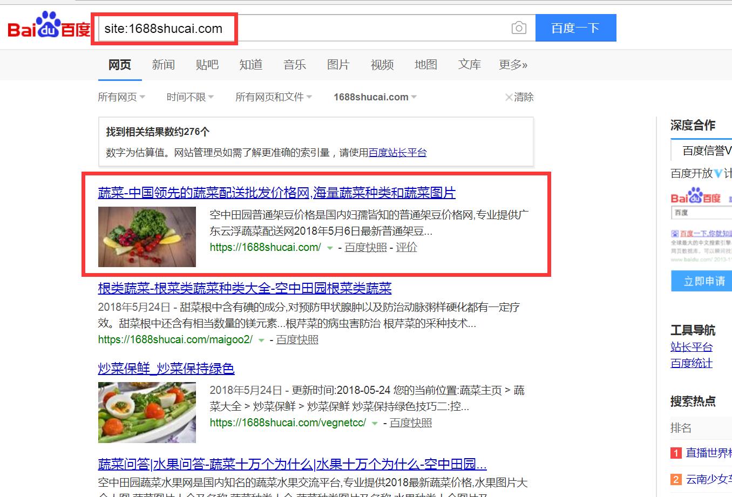Image resolution: width=732 pixels, height=497 pixels.
Task: Open the 更多» menu
Action: [x=513, y=65]
